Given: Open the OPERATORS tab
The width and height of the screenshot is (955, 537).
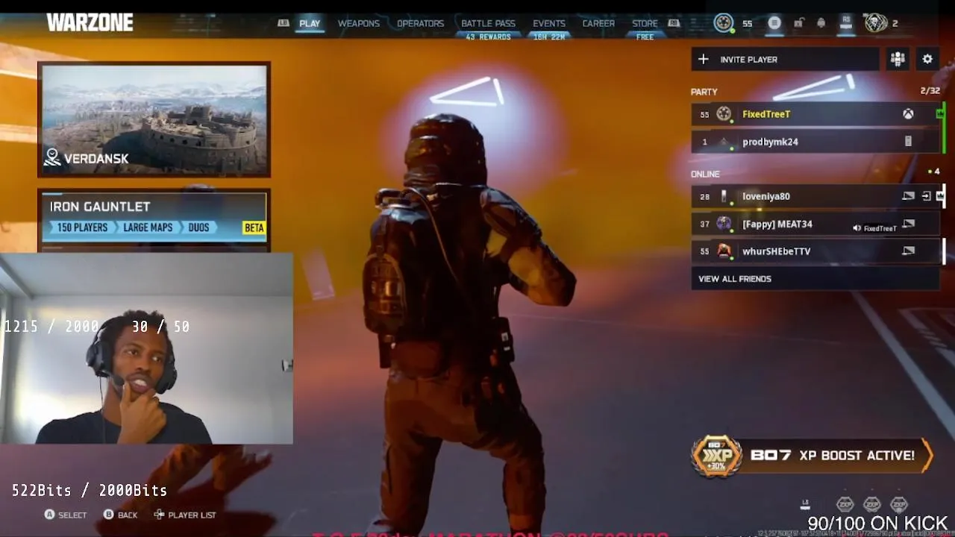Looking at the screenshot, I should pos(420,23).
